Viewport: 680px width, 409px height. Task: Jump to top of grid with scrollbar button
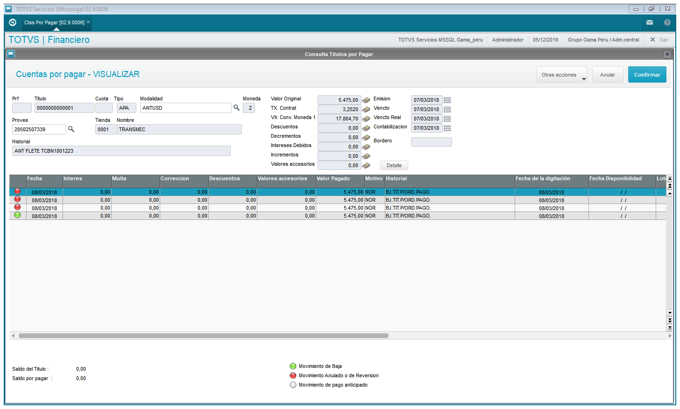(670, 178)
